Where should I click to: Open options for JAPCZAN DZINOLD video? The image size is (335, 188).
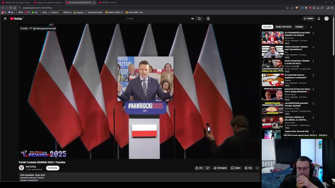[313, 118]
